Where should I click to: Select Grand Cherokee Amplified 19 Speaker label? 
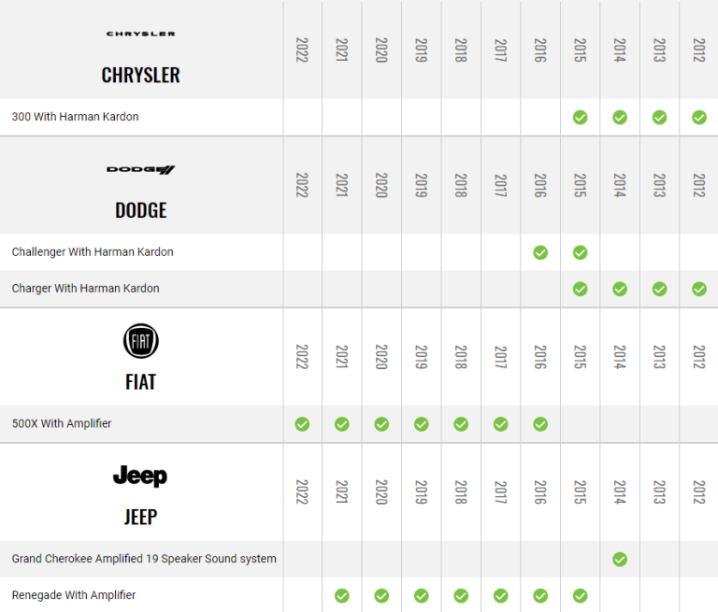pyautogui.click(x=144, y=559)
